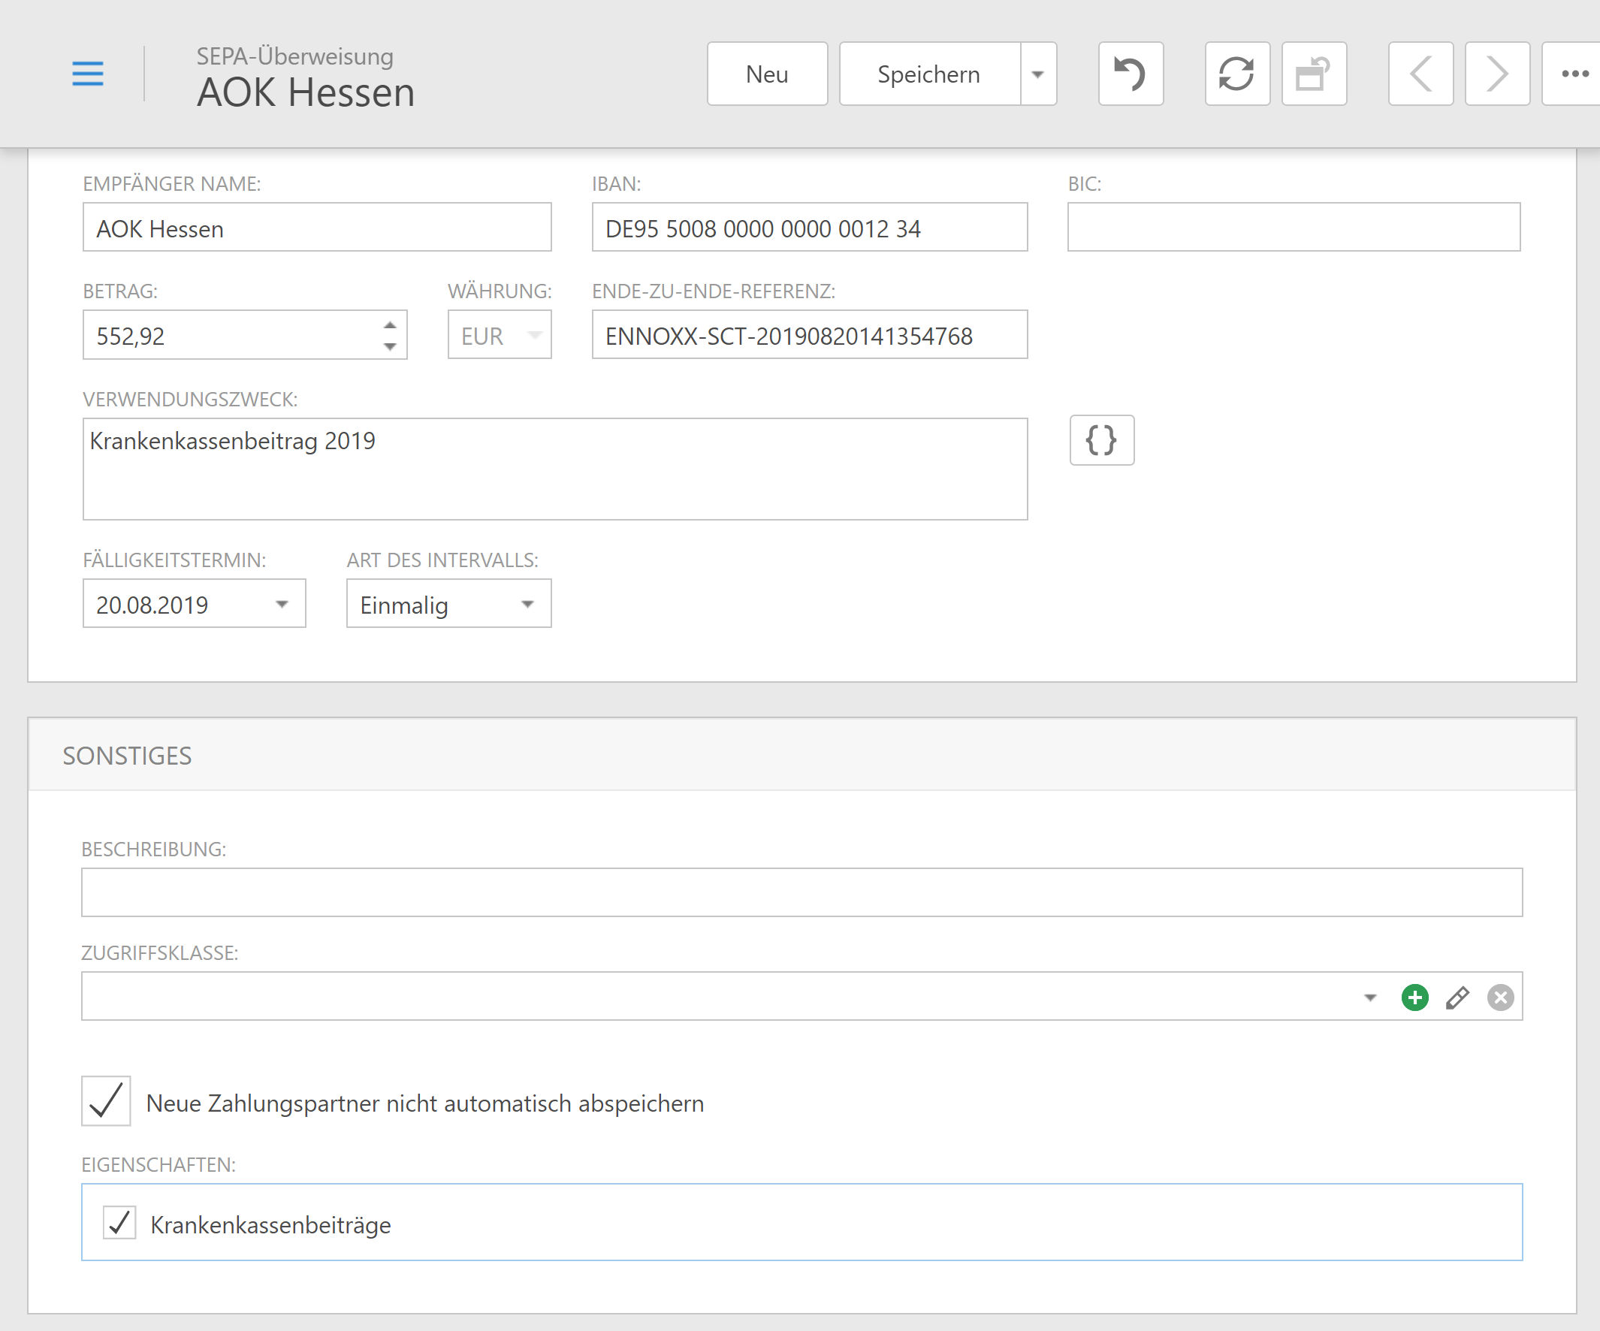This screenshot has height=1331, width=1600.
Task: Click into the BIC input field
Action: pyautogui.click(x=1293, y=227)
